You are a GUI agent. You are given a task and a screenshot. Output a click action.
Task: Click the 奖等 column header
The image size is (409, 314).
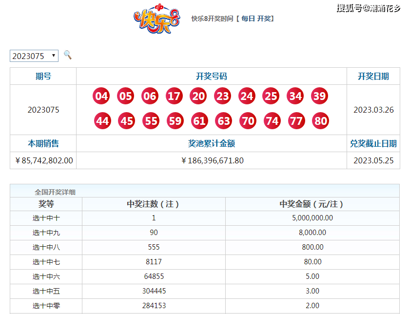coord(46,204)
